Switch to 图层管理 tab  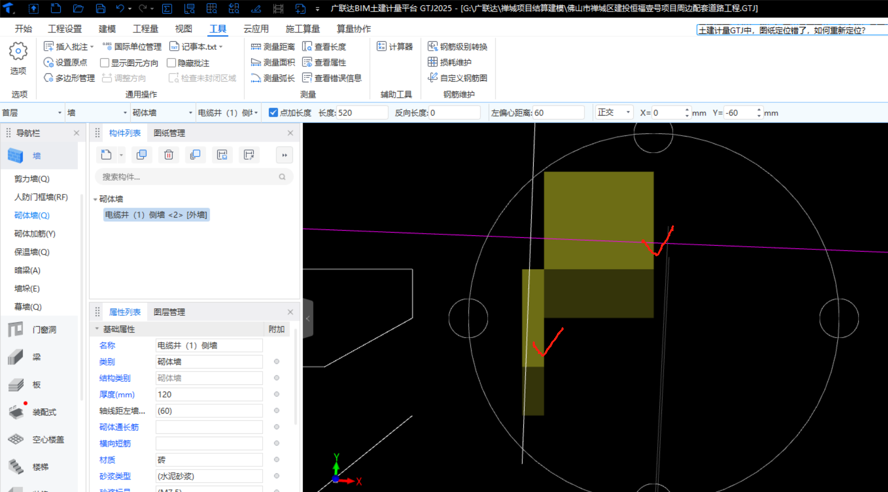click(x=170, y=312)
